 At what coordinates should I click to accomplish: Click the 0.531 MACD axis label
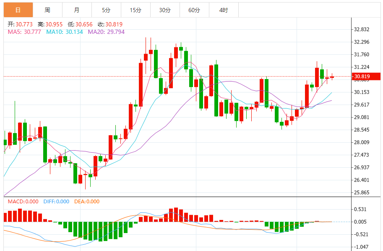[x=360, y=209]
